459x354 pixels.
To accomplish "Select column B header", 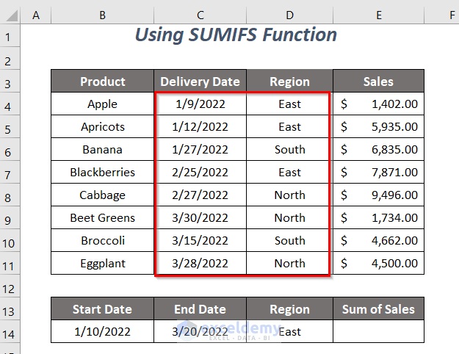I will tap(102, 13).
